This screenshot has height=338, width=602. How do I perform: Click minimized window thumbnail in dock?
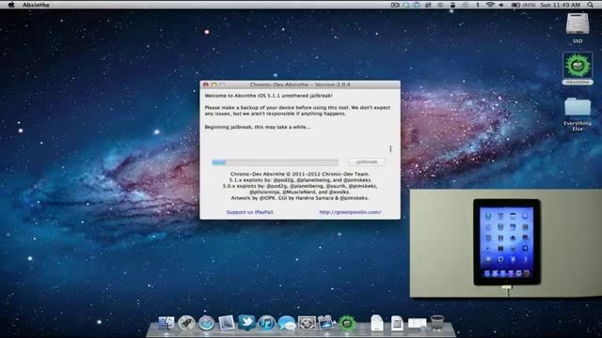(417, 323)
